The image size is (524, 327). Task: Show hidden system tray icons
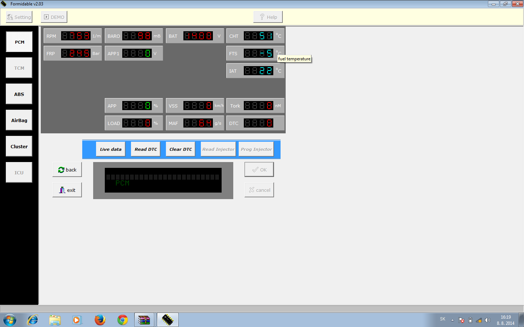pos(452,320)
